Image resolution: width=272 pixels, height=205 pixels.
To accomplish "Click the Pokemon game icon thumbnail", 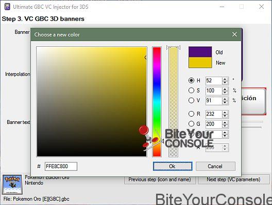I will coord(12,184).
